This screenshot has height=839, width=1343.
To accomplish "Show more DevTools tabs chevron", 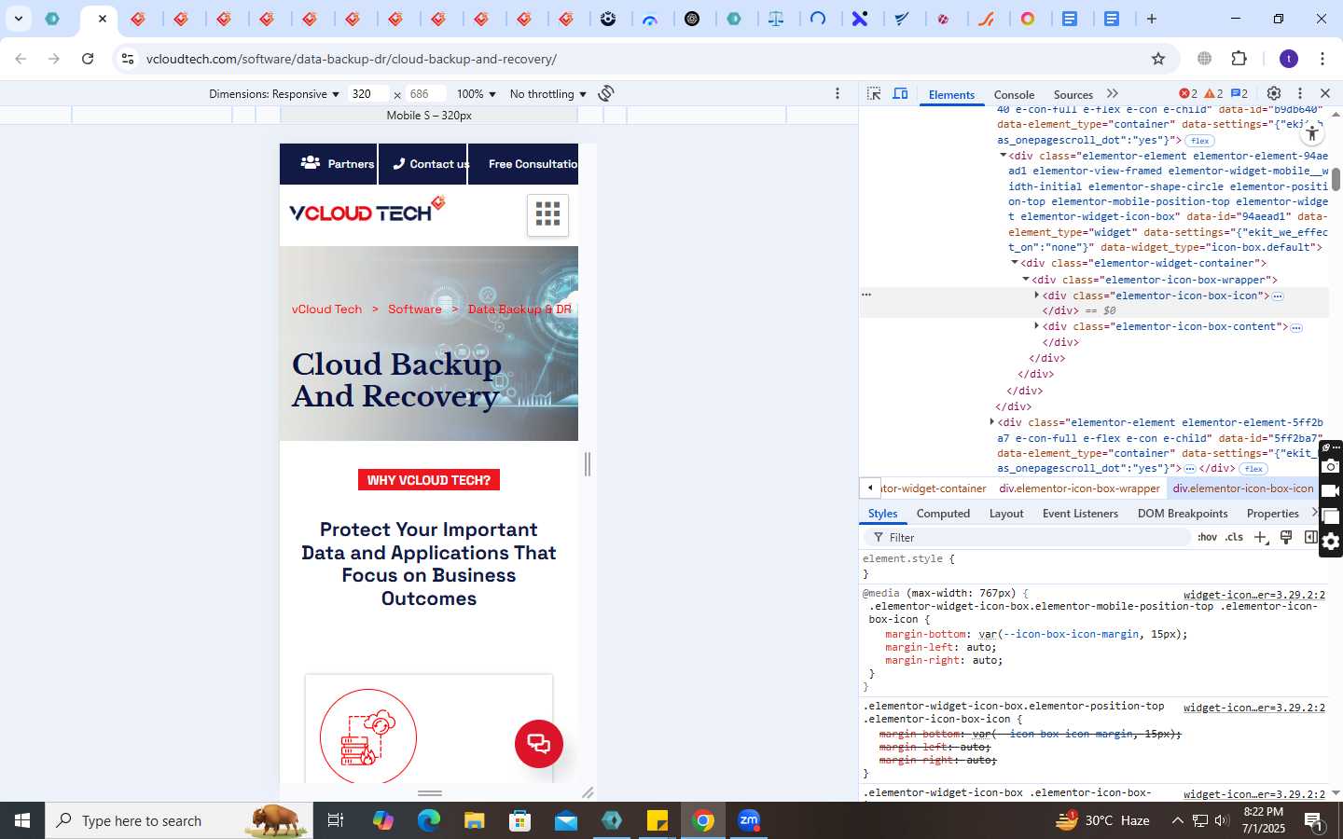I will pos(1113,93).
